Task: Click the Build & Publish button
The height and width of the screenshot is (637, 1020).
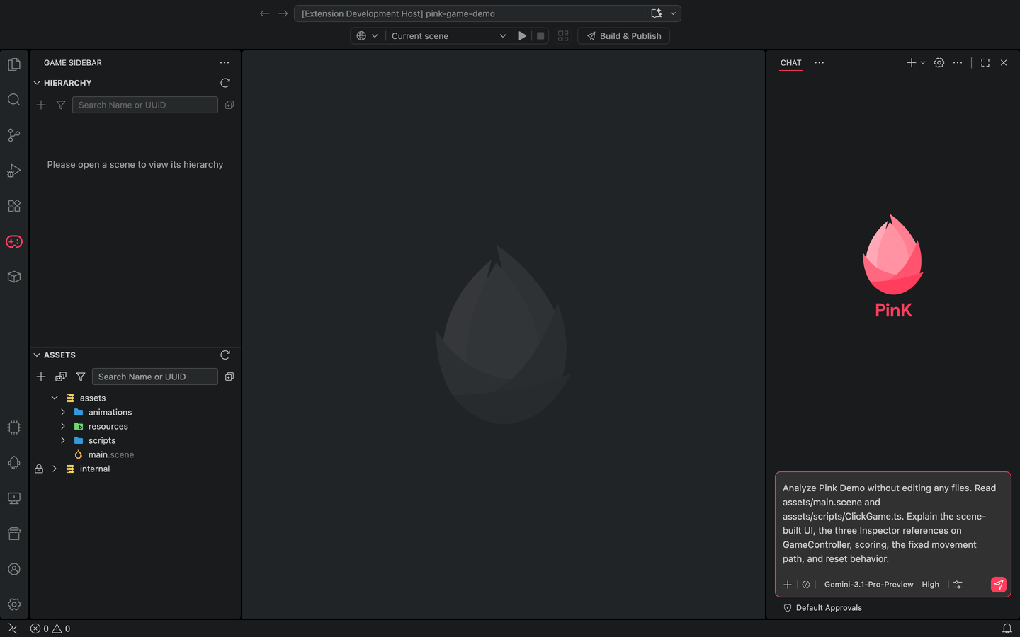Action: pos(624,36)
